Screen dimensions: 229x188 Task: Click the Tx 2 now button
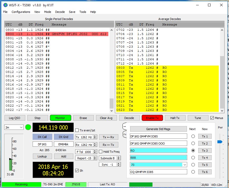click(x=205, y=144)
